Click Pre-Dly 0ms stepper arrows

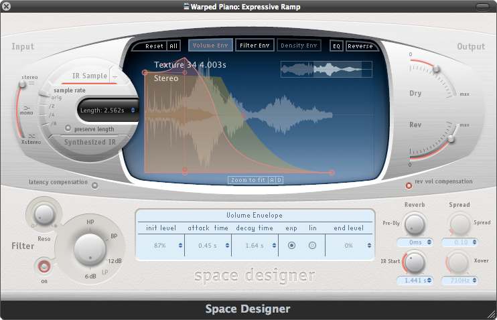coord(429,242)
